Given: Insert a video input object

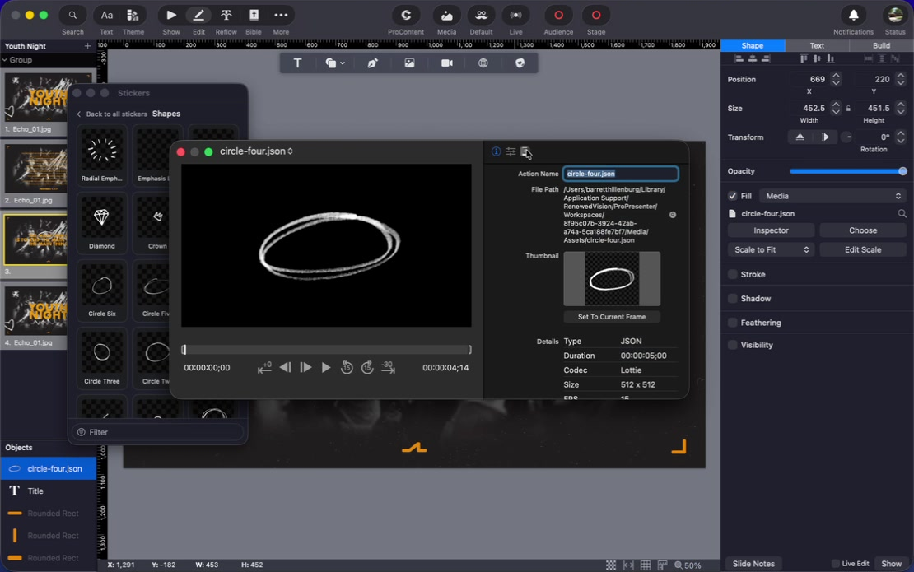Looking at the screenshot, I should click(x=446, y=63).
